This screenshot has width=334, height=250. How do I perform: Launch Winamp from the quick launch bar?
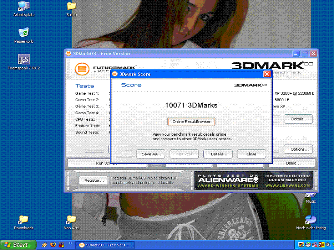[x=44, y=245]
